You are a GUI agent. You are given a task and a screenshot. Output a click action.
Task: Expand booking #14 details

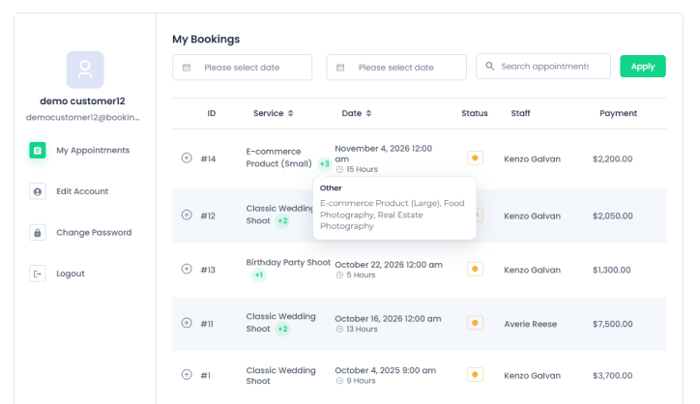pyautogui.click(x=187, y=159)
